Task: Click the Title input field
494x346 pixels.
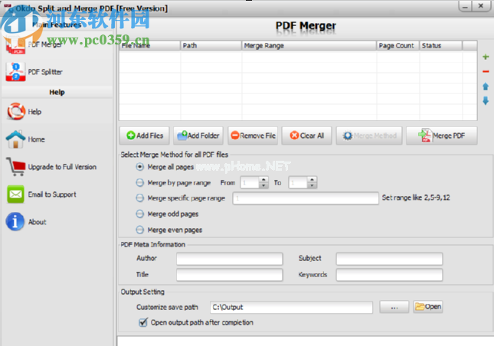Action: click(230, 275)
